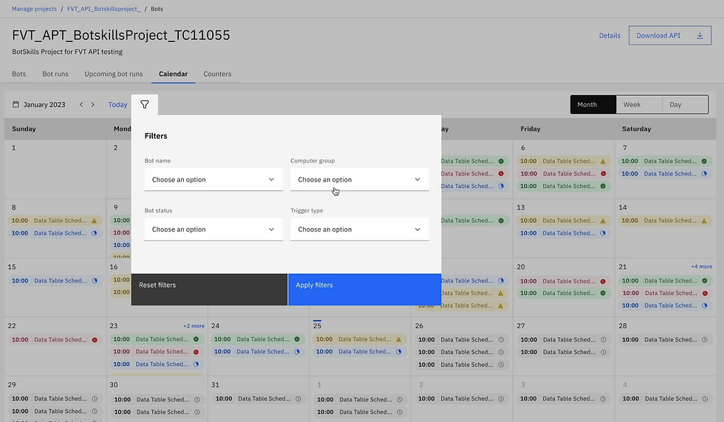Click Apply filters button
The height and width of the screenshot is (422, 724).
tap(365, 290)
